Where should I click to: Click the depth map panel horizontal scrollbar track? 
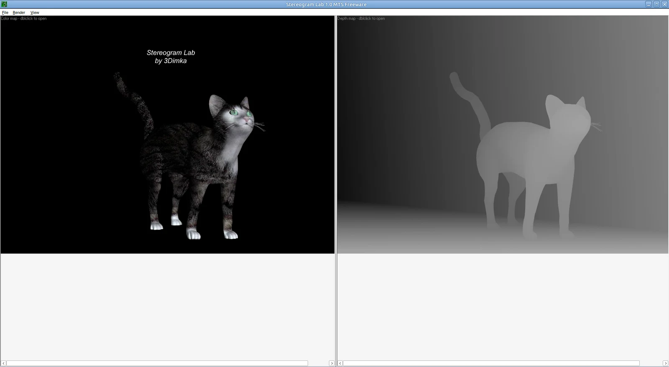click(x=503, y=363)
